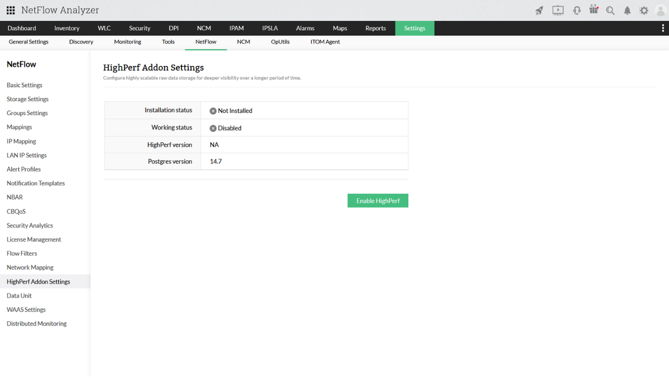Switch to the IPAM tab

point(236,28)
